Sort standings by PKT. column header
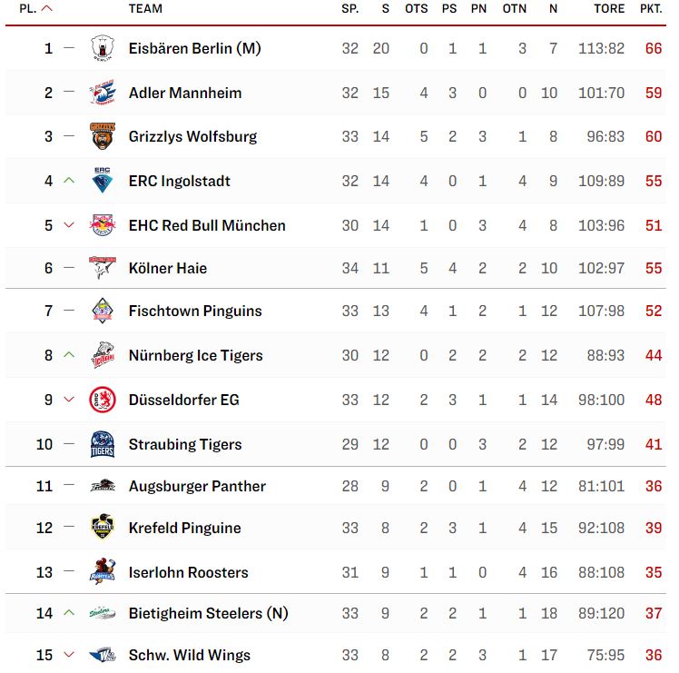 pos(651,9)
